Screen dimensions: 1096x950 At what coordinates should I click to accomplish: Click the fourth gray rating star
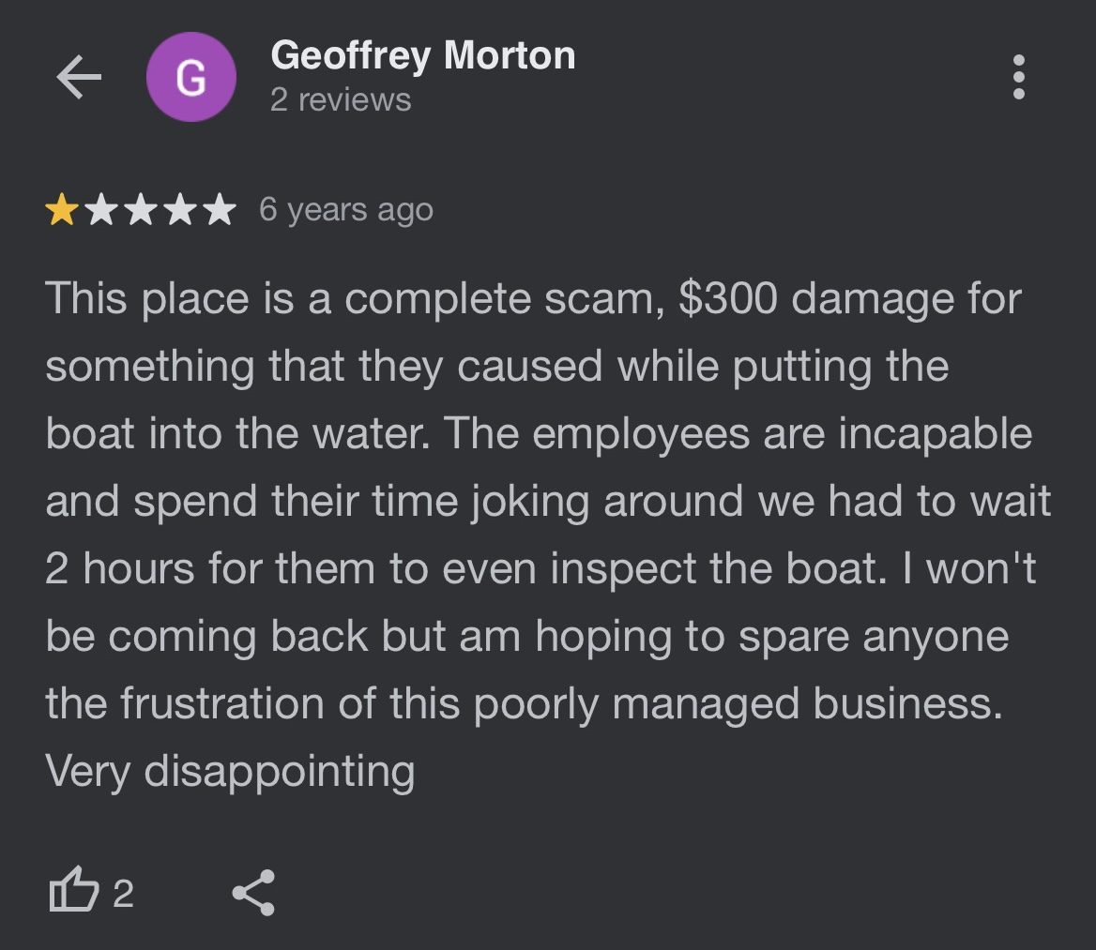[x=181, y=209]
